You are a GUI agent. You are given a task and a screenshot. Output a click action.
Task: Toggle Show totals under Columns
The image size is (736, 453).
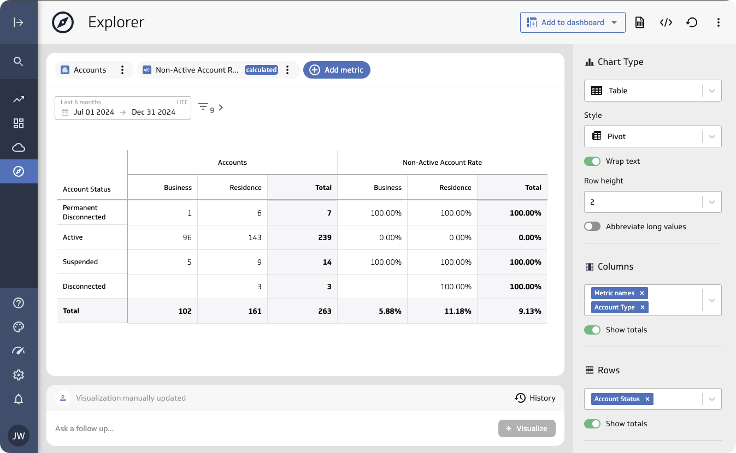click(592, 330)
